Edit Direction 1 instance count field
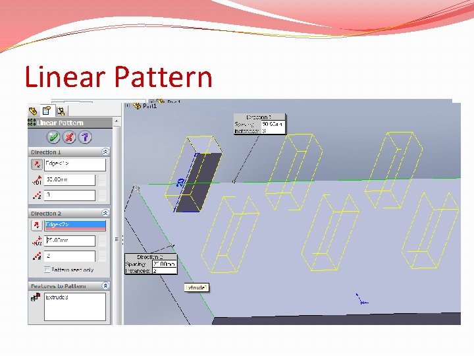The width and height of the screenshot is (474, 356). coord(70,195)
